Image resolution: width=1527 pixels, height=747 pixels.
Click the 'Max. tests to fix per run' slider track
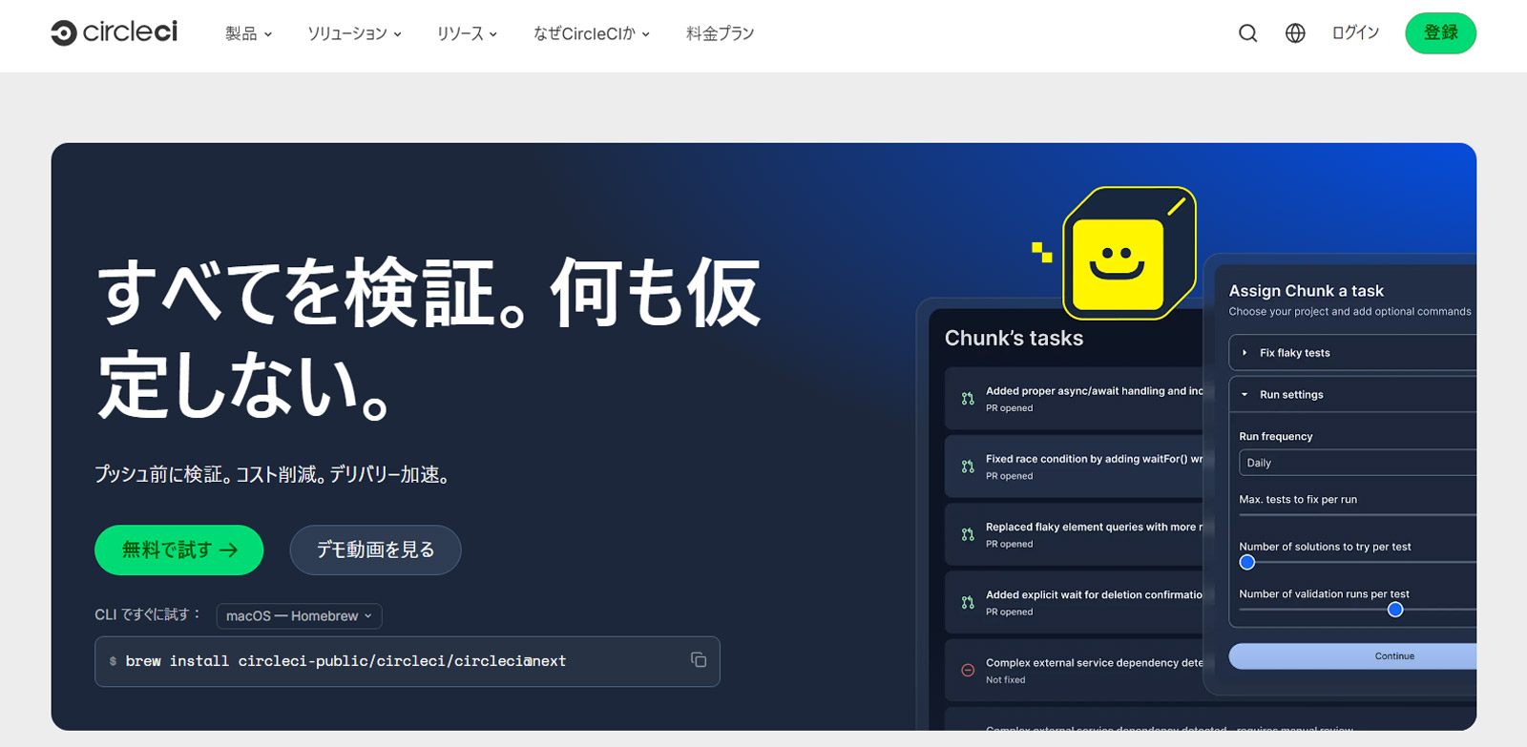[x=1357, y=515]
